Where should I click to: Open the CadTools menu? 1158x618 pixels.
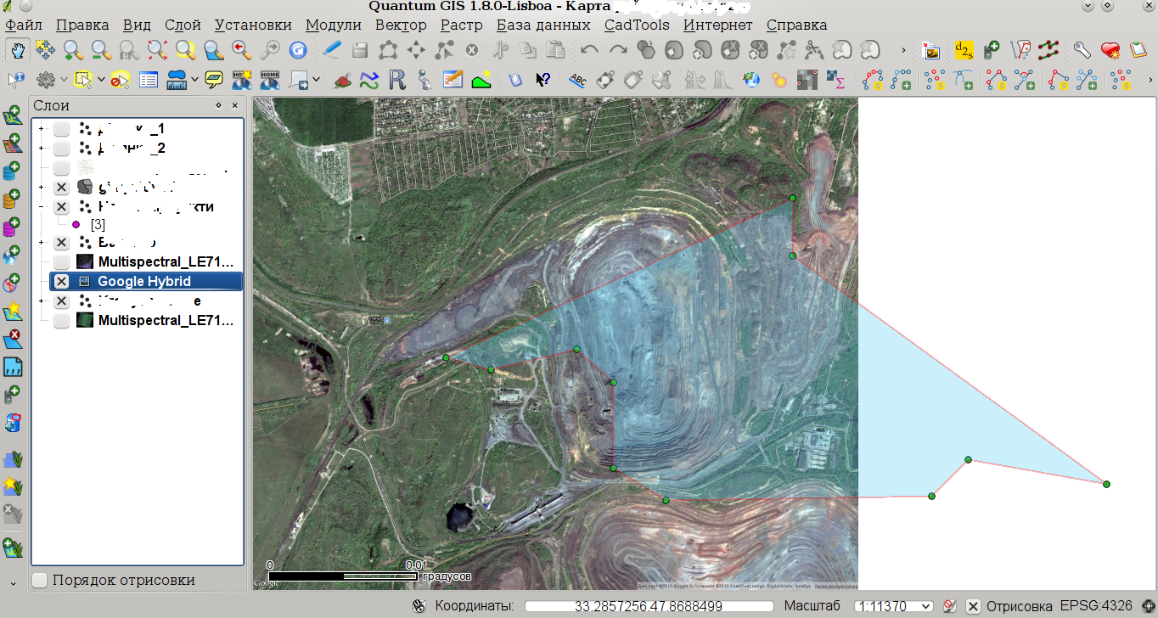[637, 25]
